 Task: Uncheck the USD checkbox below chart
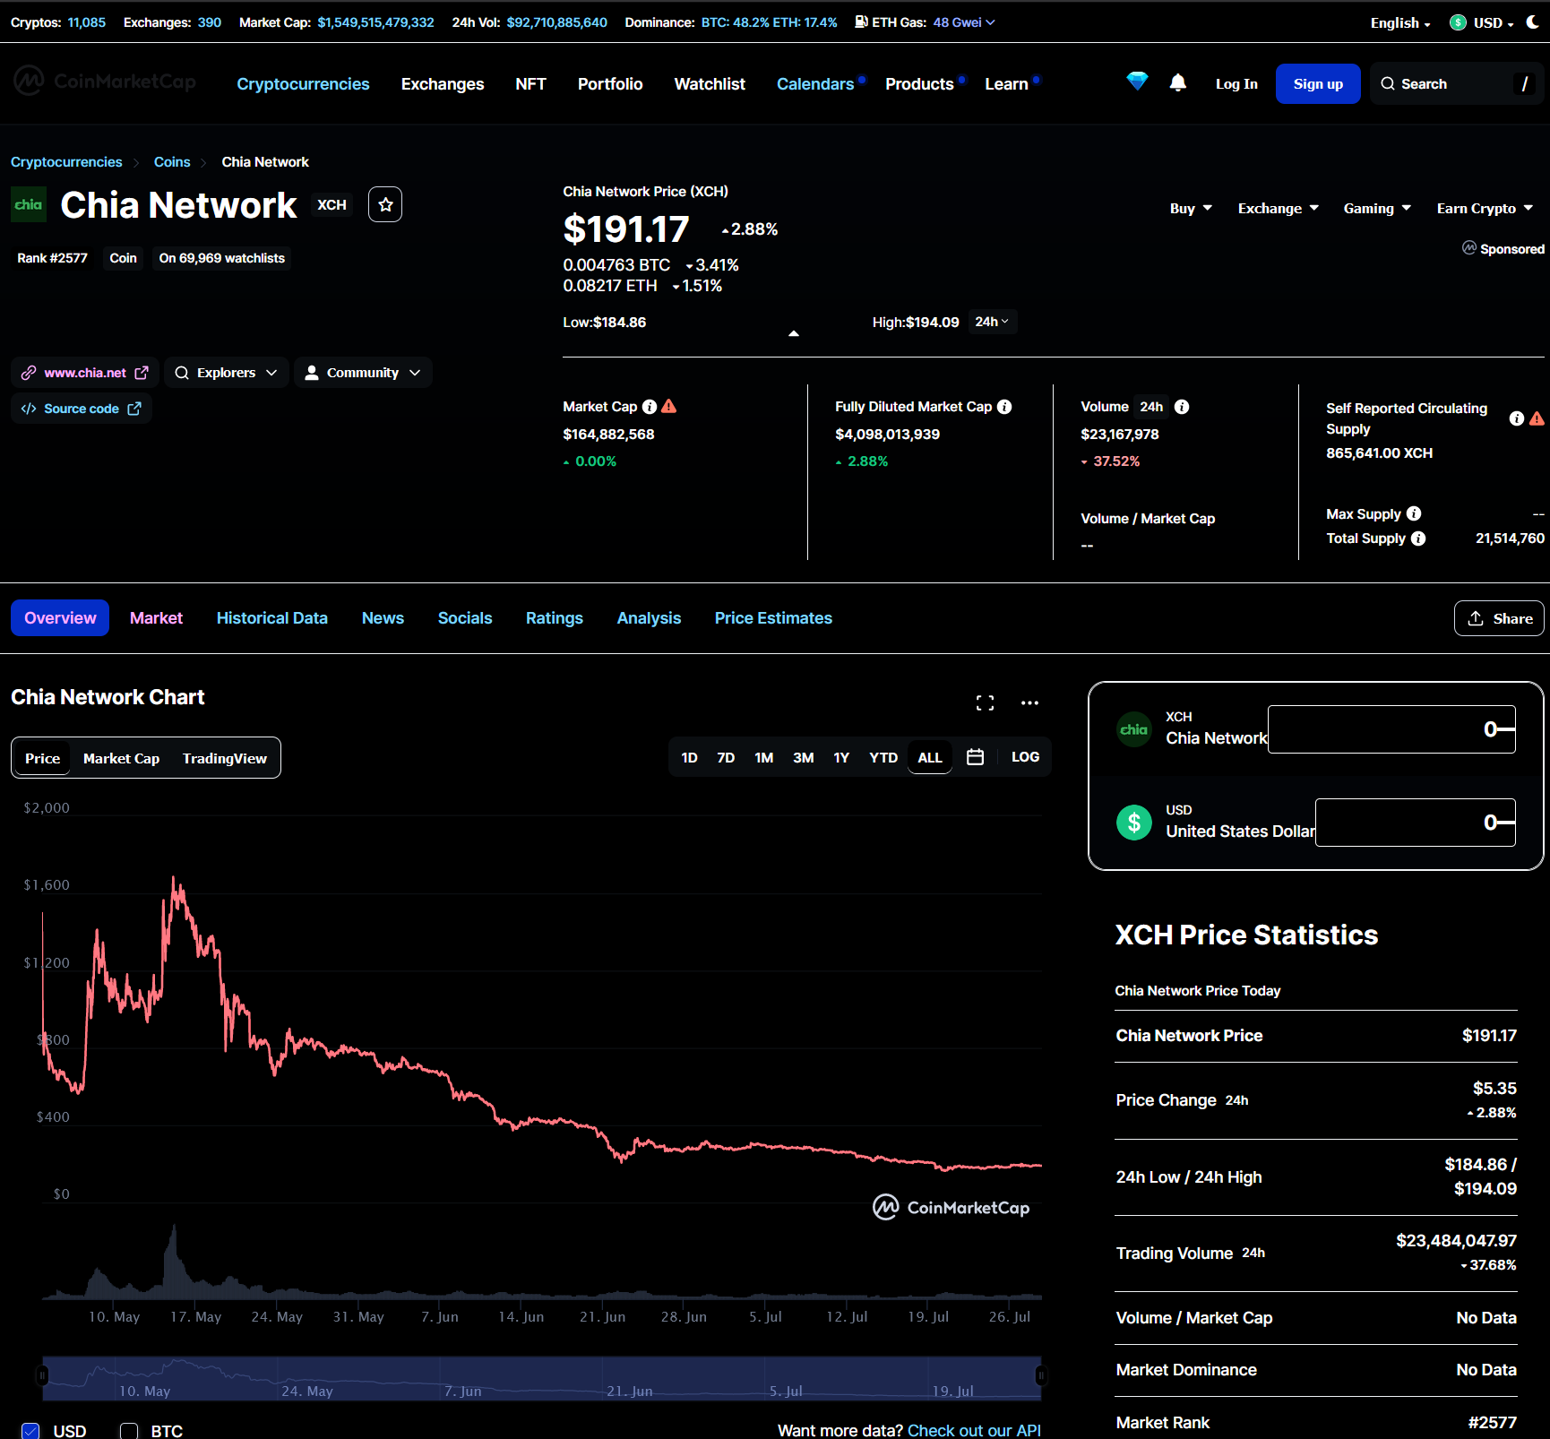pyautogui.click(x=30, y=1431)
